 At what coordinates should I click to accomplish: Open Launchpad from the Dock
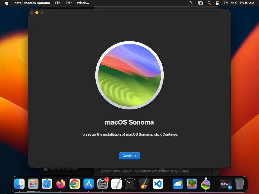(33, 184)
